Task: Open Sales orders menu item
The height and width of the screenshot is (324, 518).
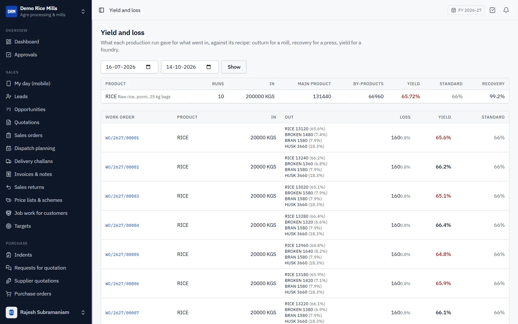Action: pyautogui.click(x=28, y=135)
